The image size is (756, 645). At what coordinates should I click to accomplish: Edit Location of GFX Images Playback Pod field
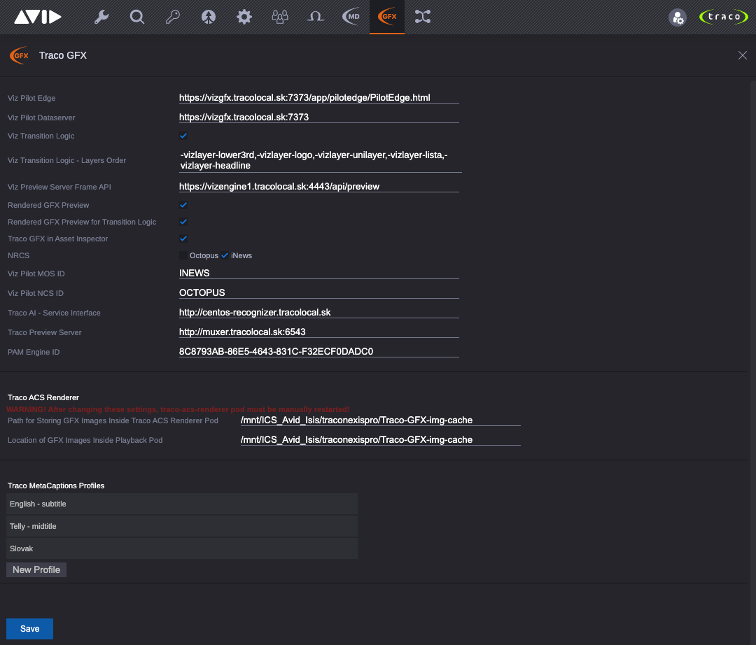point(380,440)
